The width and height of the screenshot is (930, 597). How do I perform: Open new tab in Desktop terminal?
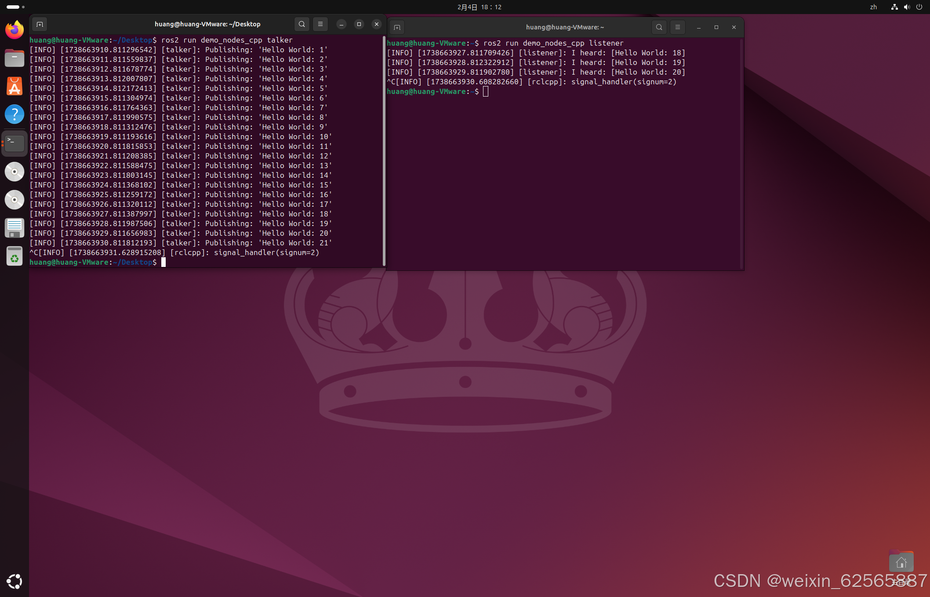40,24
